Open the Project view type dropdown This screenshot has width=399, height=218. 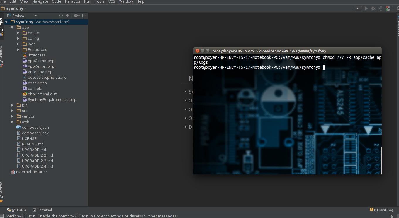[22, 16]
